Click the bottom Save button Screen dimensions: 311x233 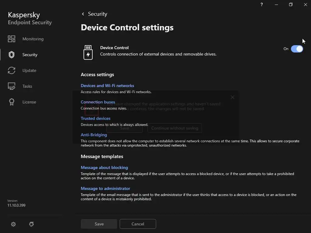pyautogui.click(x=99, y=224)
